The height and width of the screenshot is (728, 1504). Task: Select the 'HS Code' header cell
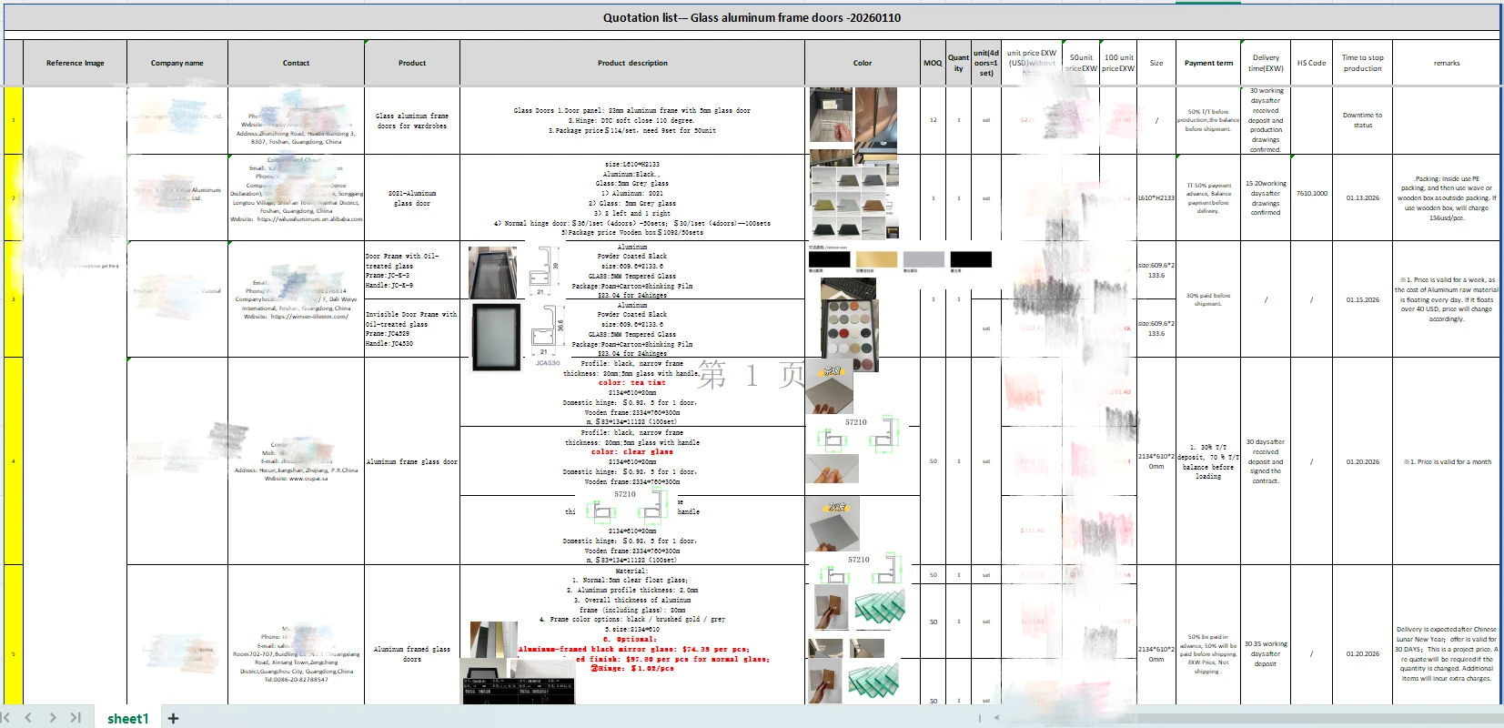[1311, 63]
